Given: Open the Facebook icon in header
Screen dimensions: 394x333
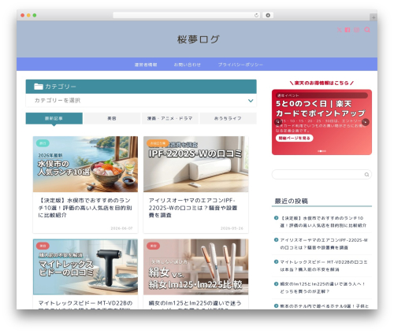Looking at the screenshot, I should 348,30.
